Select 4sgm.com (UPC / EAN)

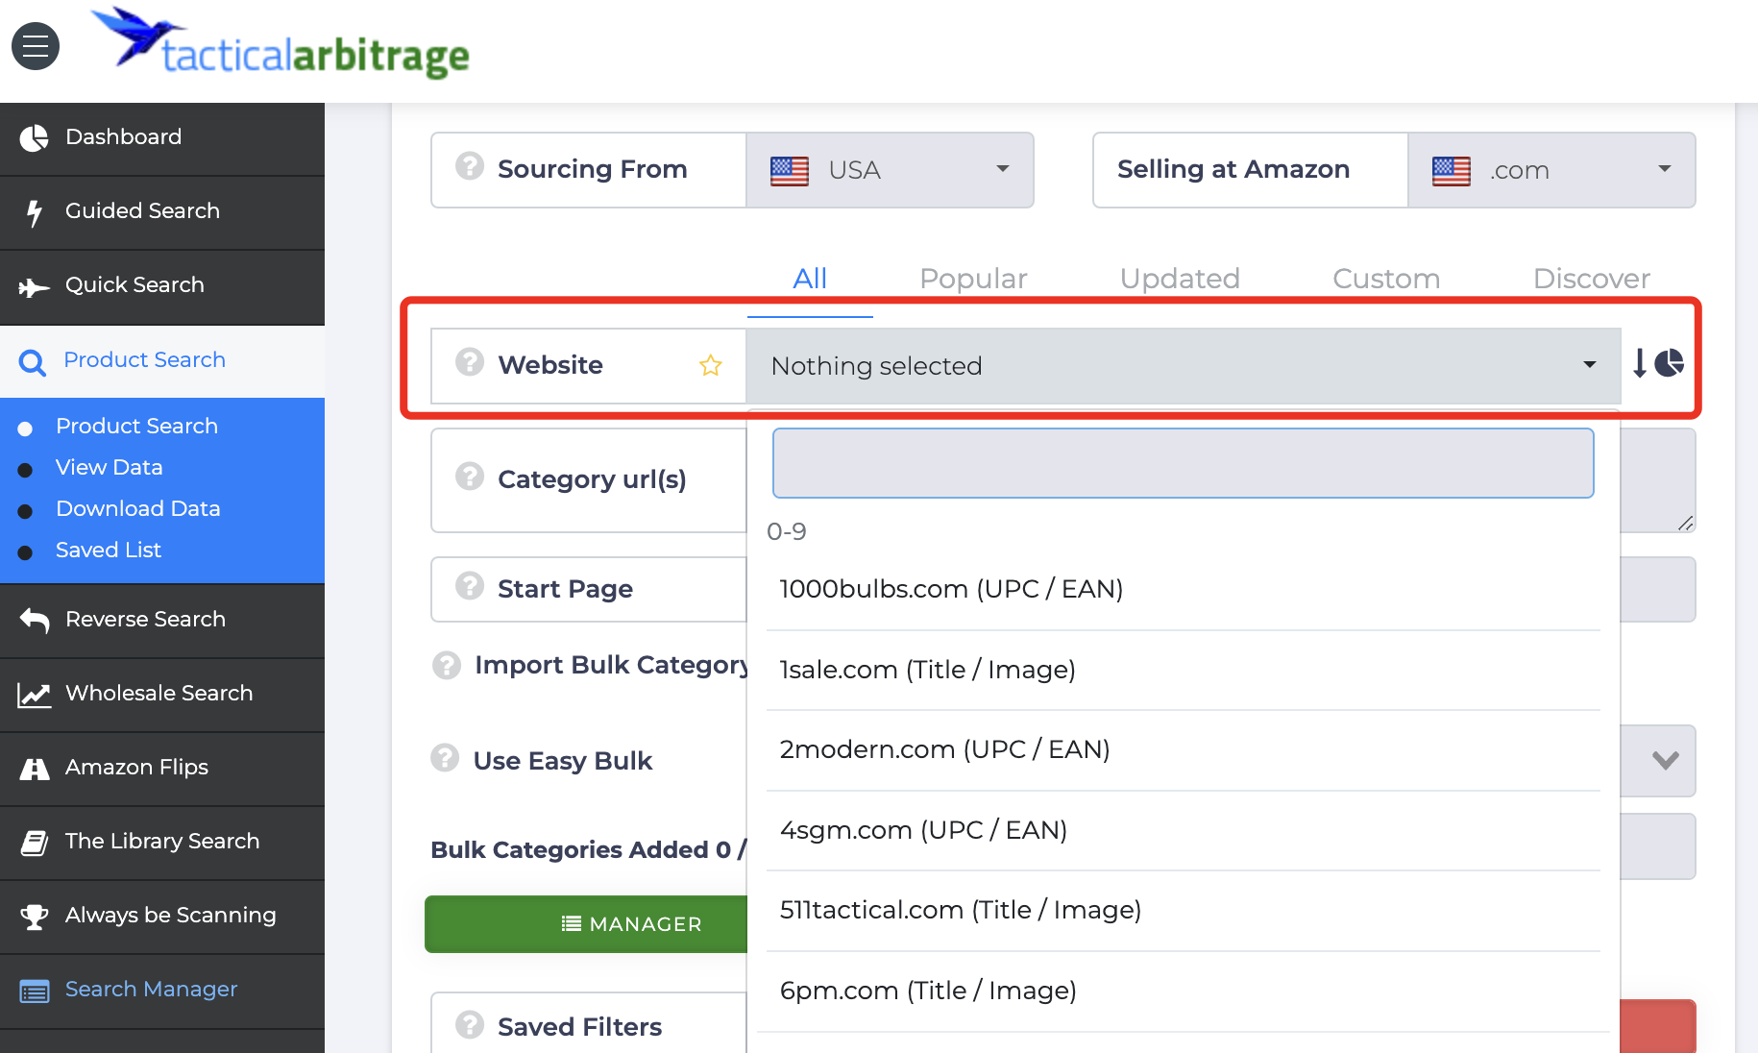[1184, 830]
